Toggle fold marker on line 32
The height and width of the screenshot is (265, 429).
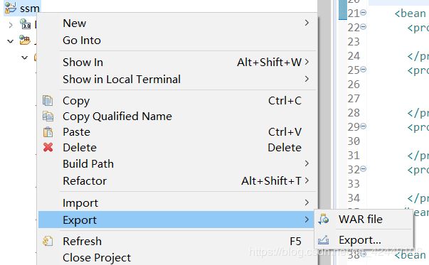point(363,168)
